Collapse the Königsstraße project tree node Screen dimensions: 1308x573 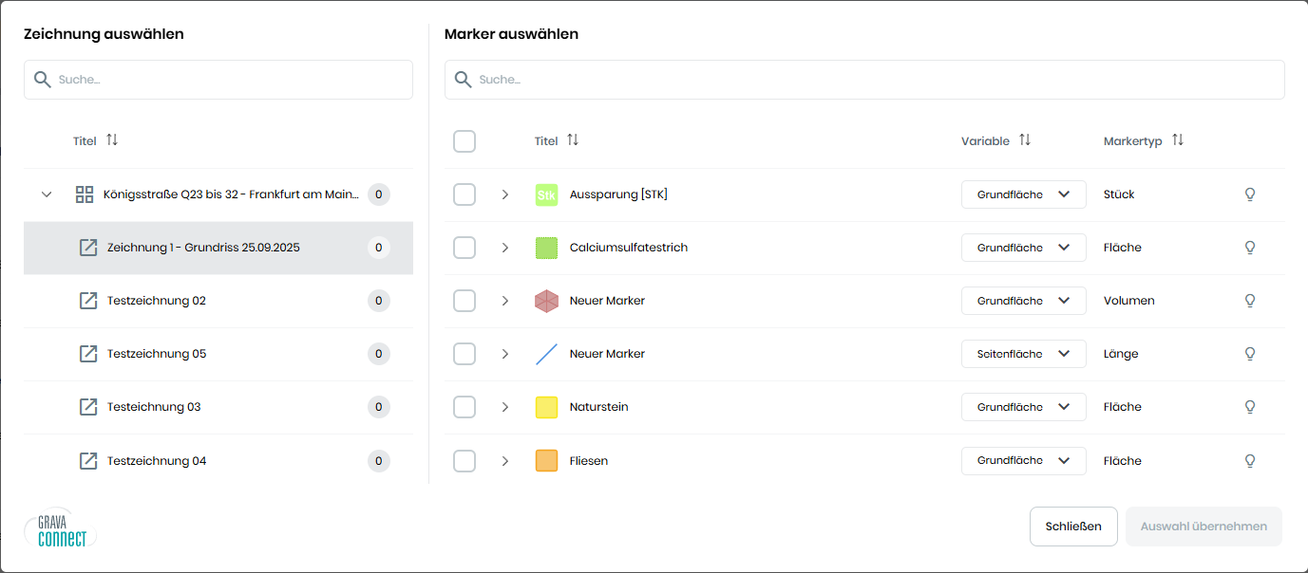(x=47, y=194)
